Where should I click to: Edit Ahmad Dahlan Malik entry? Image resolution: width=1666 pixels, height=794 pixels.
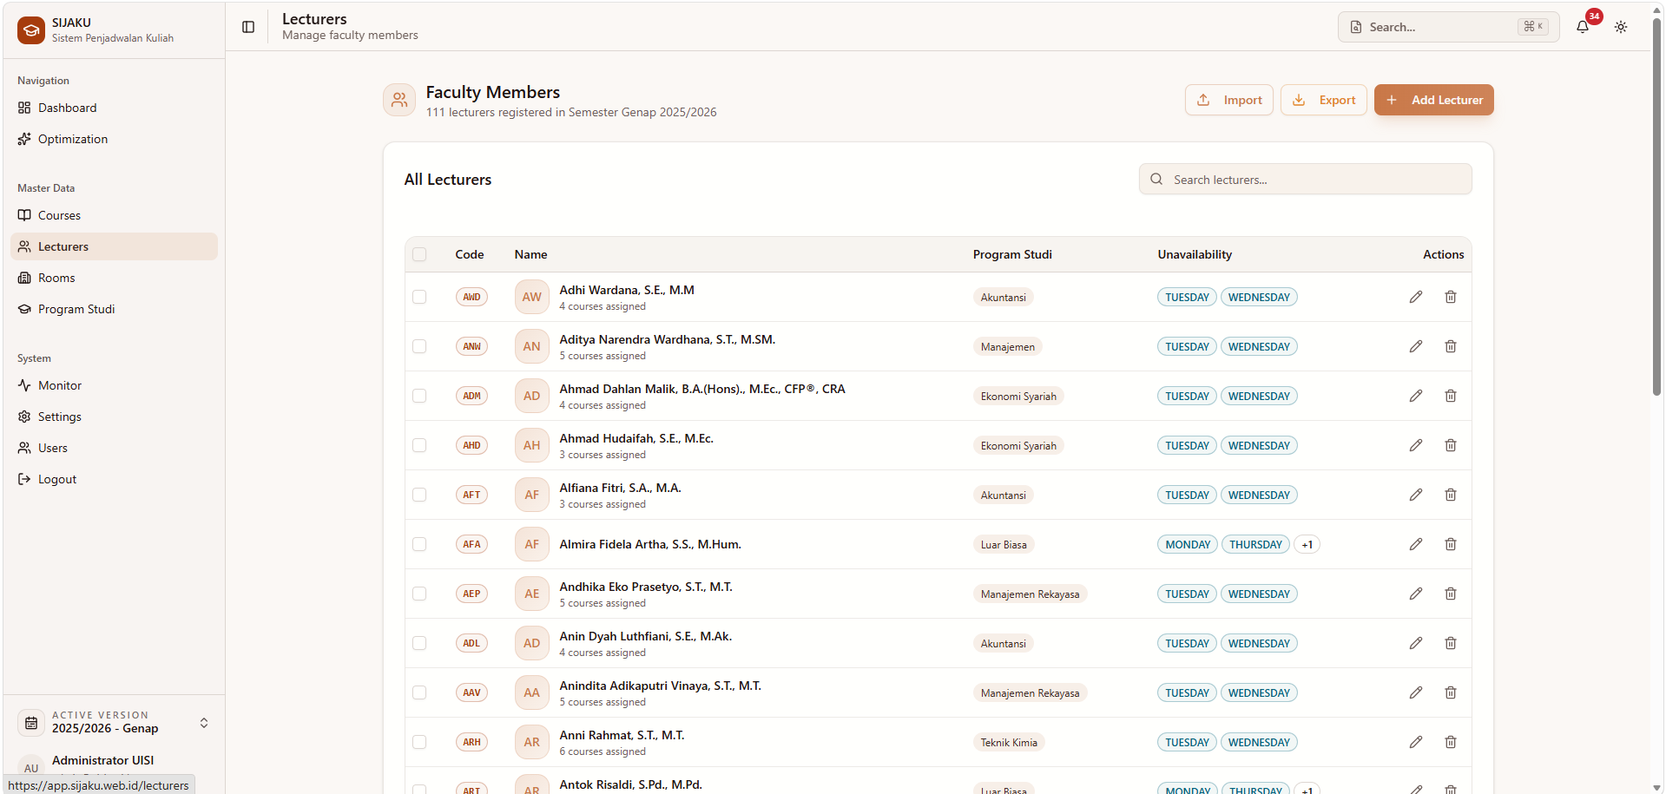click(x=1416, y=396)
